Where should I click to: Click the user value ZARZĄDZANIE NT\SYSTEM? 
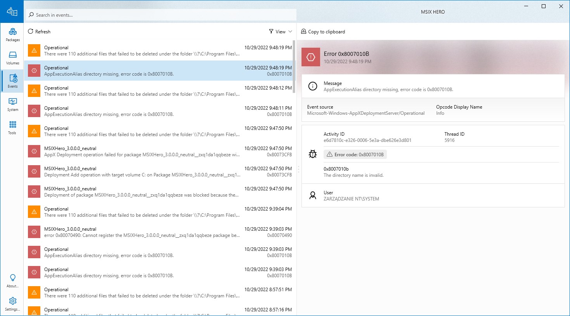pos(351,199)
